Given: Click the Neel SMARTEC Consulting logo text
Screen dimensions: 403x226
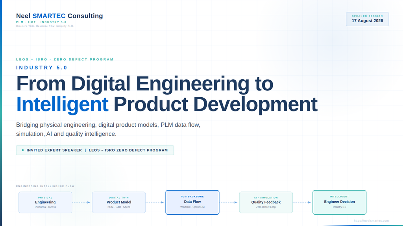Looking at the screenshot, I should point(59,16).
